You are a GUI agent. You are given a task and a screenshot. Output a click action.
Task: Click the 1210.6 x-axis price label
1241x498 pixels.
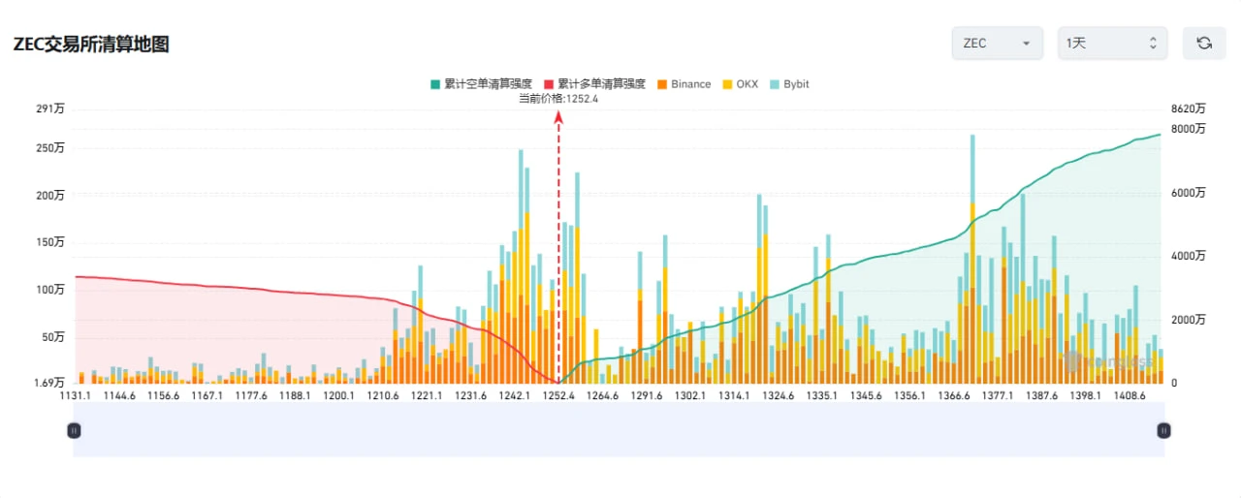pos(382,395)
